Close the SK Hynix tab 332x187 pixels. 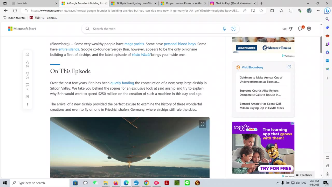pyautogui.click(x=155, y=3)
